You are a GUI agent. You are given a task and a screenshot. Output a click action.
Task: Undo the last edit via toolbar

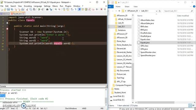[x=39, y=9]
